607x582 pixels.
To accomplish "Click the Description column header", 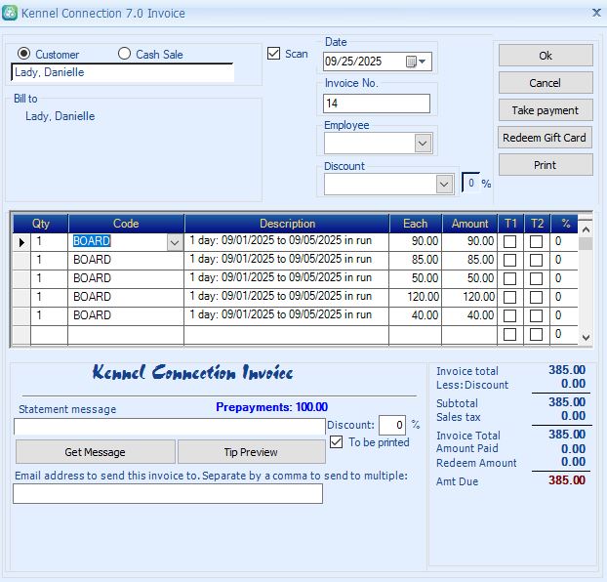I will [287, 224].
